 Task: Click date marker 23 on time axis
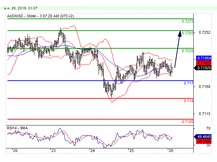[x=53, y=151]
